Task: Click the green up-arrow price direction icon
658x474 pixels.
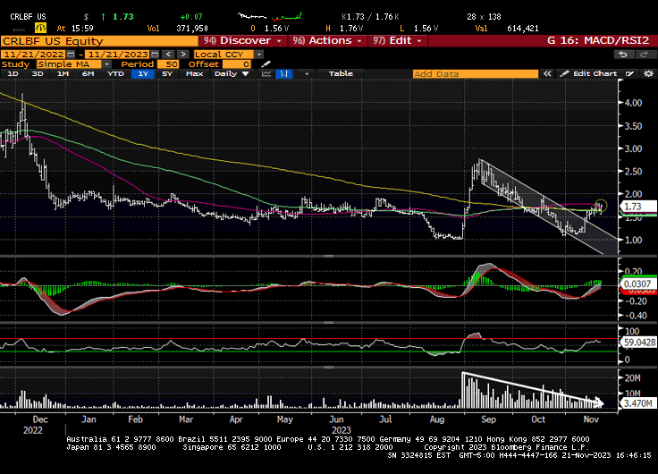Action: click(103, 17)
